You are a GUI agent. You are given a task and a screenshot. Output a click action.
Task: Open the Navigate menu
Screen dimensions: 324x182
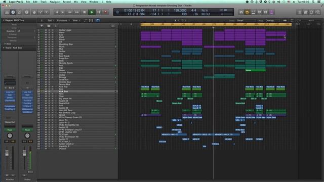tap(55, 2)
